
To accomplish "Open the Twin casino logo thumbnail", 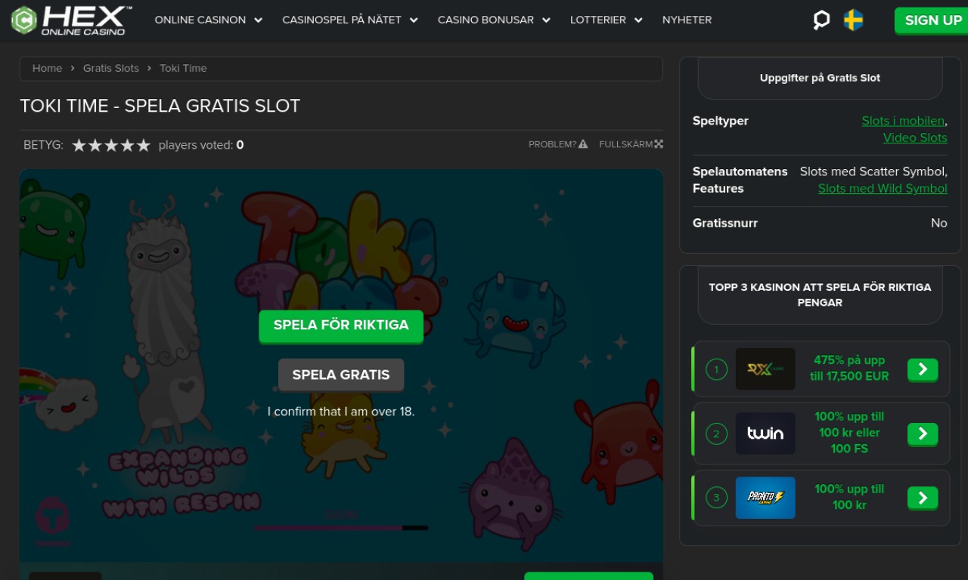I will click(765, 433).
